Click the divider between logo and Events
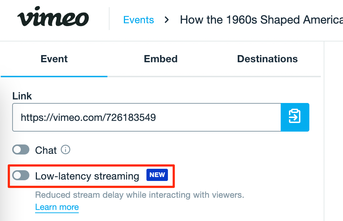Viewport: 343px width, 221px height. pyautogui.click(x=109, y=19)
